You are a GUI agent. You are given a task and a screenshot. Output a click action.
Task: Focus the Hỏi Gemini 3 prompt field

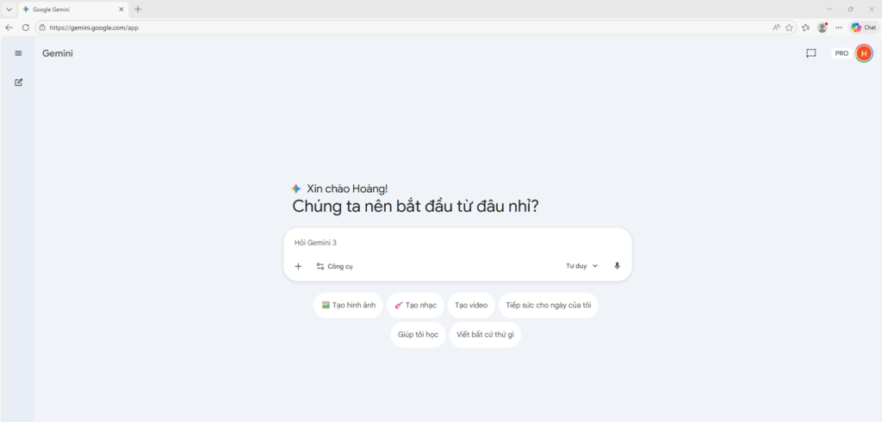457,243
